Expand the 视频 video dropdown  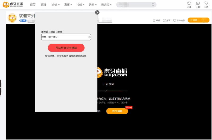tap(80, 5)
